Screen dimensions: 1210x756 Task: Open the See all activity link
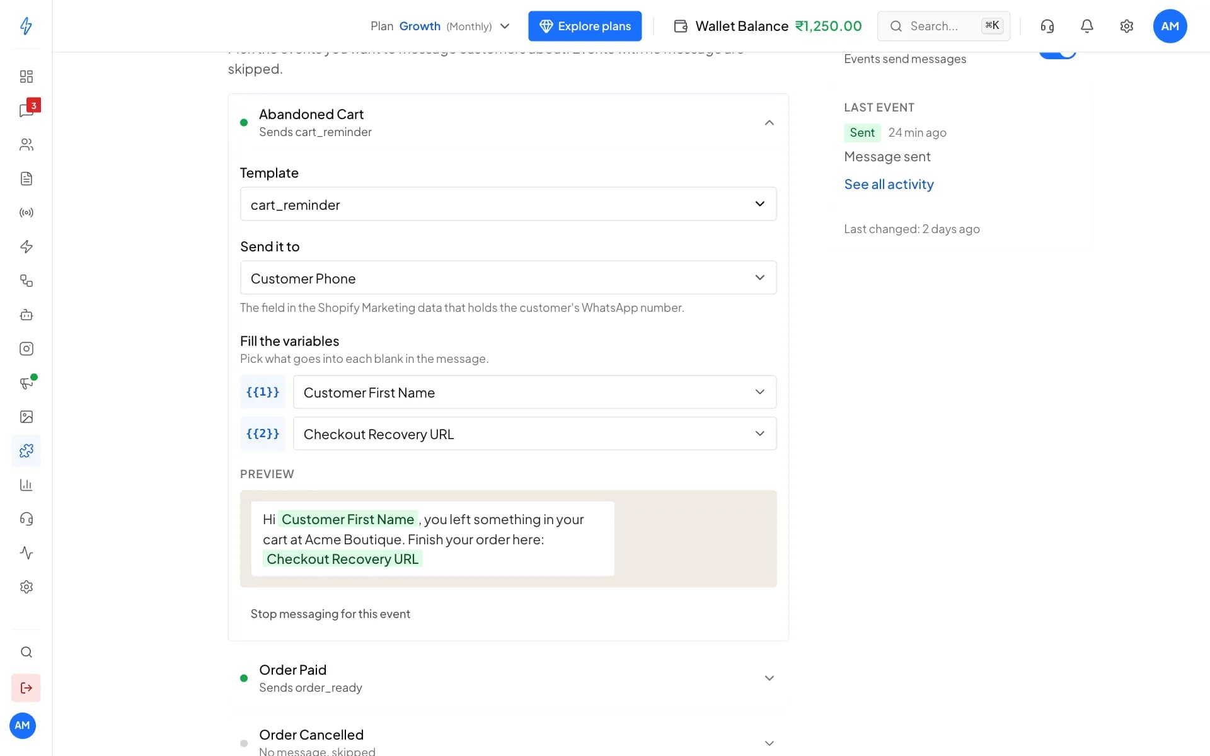[x=889, y=184]
